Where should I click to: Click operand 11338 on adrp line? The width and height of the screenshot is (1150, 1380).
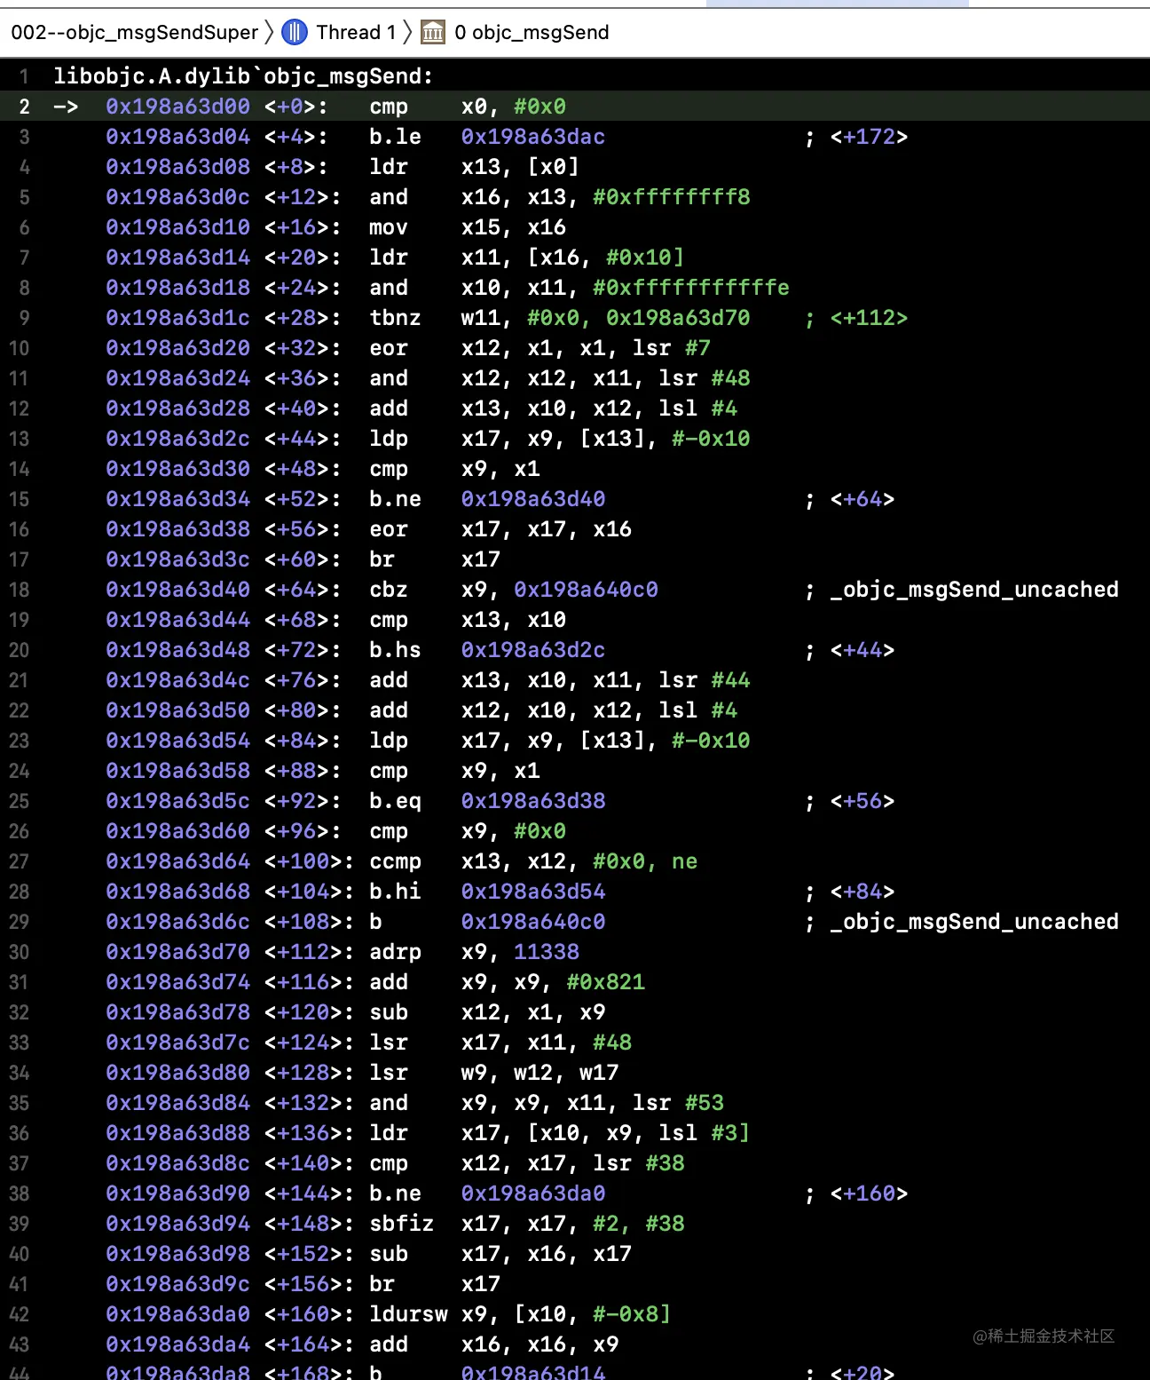(547, 952)
